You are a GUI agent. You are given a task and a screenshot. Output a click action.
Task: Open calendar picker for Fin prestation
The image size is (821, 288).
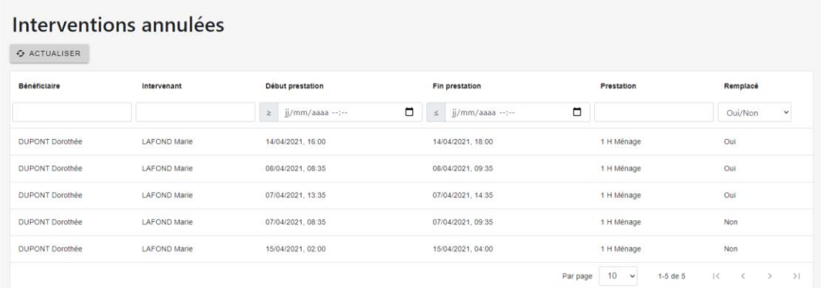(577, 112)
